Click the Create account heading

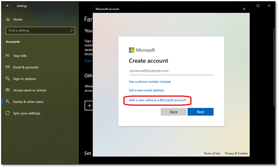coord(148,61)
